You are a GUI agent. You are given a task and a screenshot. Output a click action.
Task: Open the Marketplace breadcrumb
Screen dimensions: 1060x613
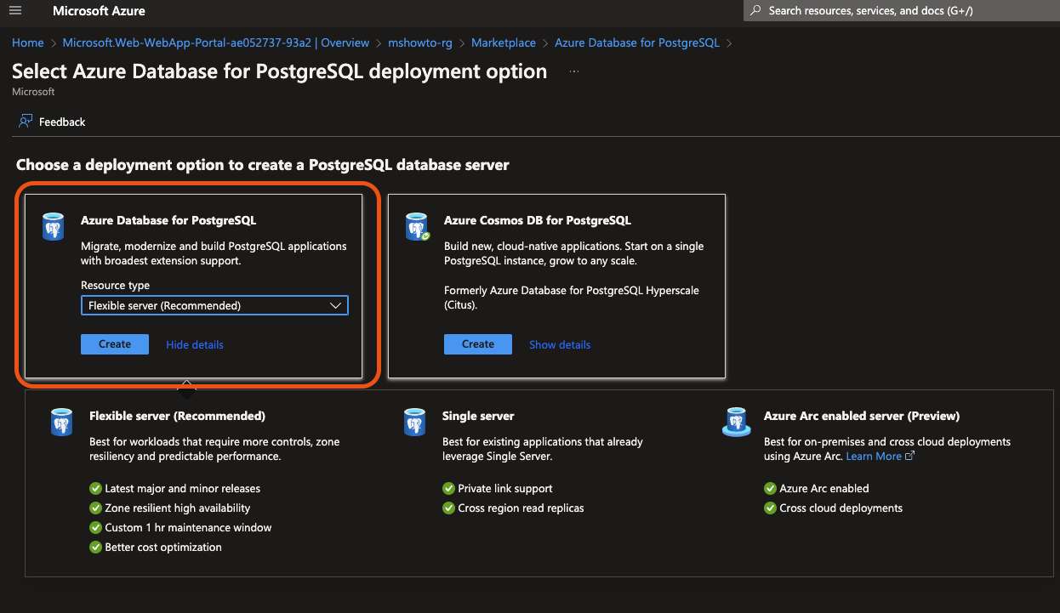504,43
